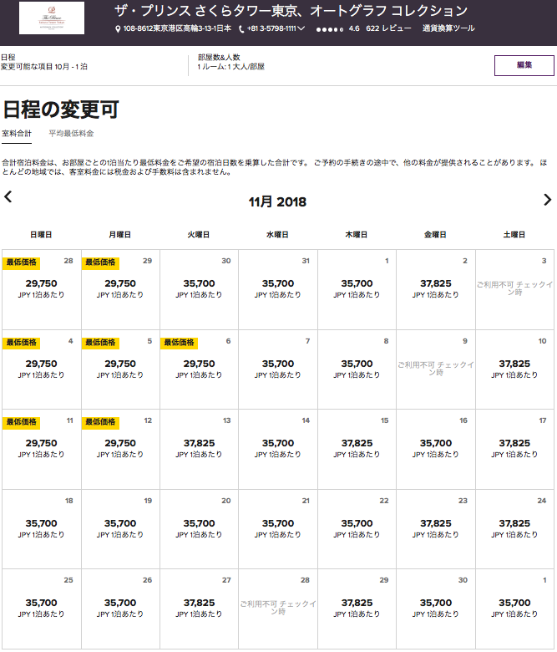This screenshot has width=557, height=652.
Task: Choose Friday November 30 date cell
Action: [436, 609]
